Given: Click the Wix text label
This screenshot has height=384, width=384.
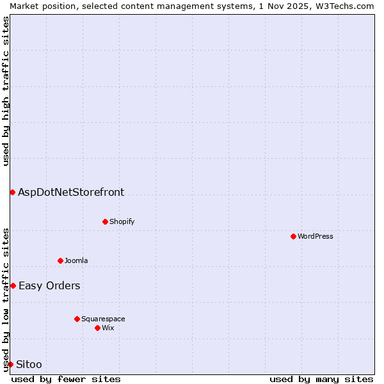Looking at the screenshot, I should tap(108, 328).
